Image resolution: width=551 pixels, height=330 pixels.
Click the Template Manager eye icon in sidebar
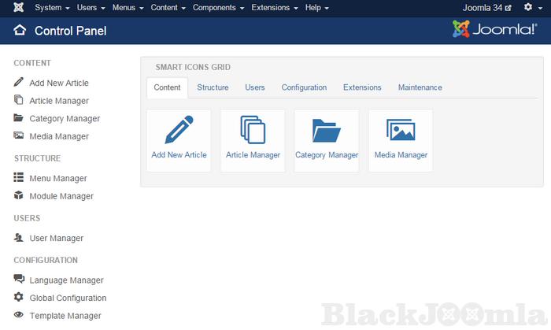click(19, 316)
